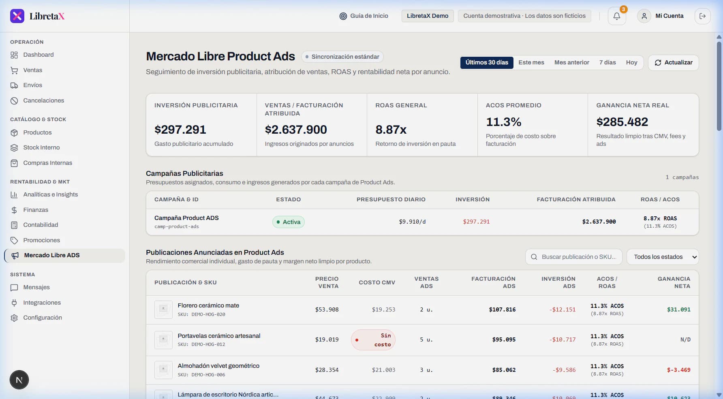The height and width of the screenshot is (399, 723).
Task: Click the N/D ganancia cell
Action: (x=685, y=339)
